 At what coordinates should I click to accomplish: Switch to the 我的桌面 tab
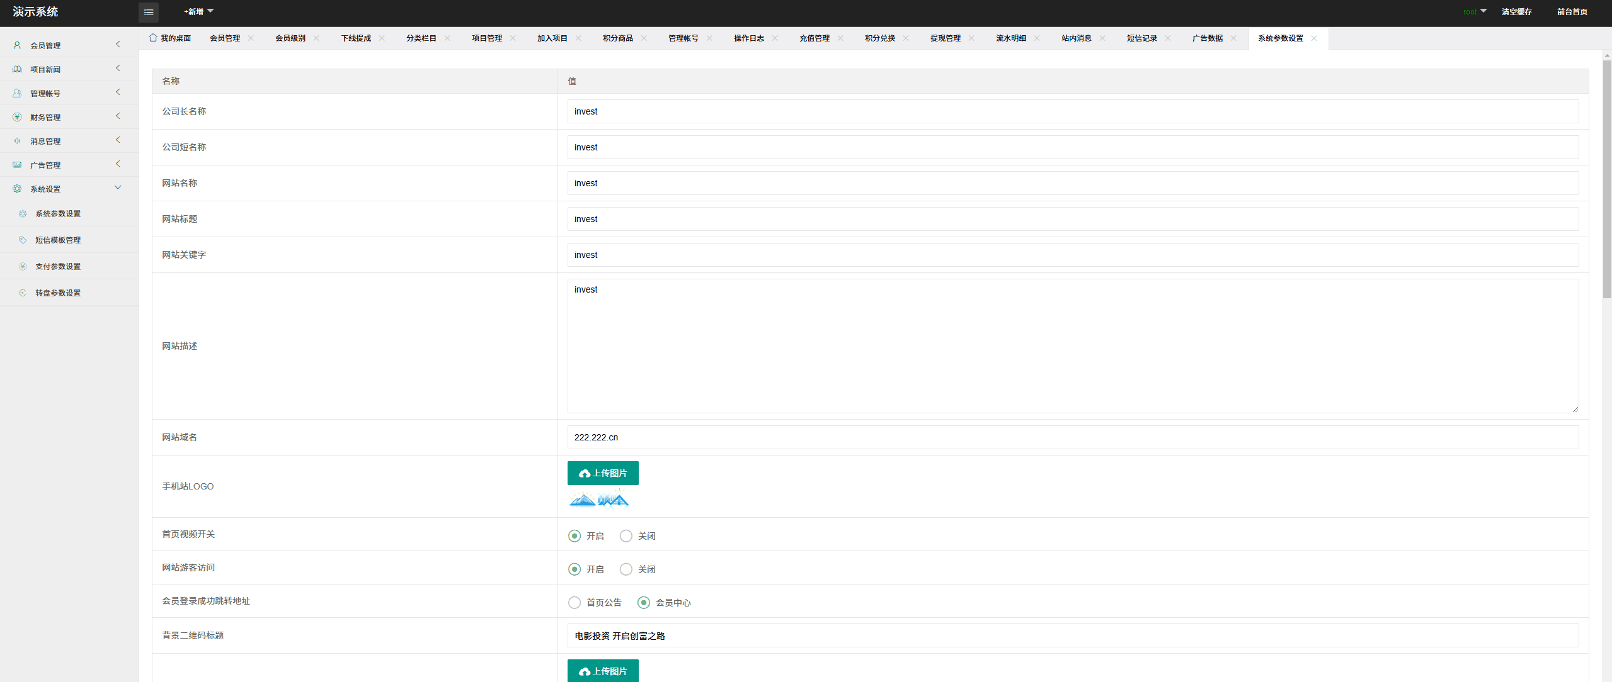(x=170, y=38)
